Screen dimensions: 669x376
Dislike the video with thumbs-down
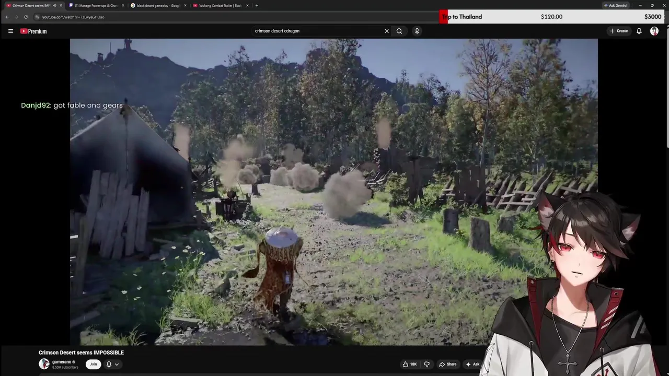coord(427,364)
